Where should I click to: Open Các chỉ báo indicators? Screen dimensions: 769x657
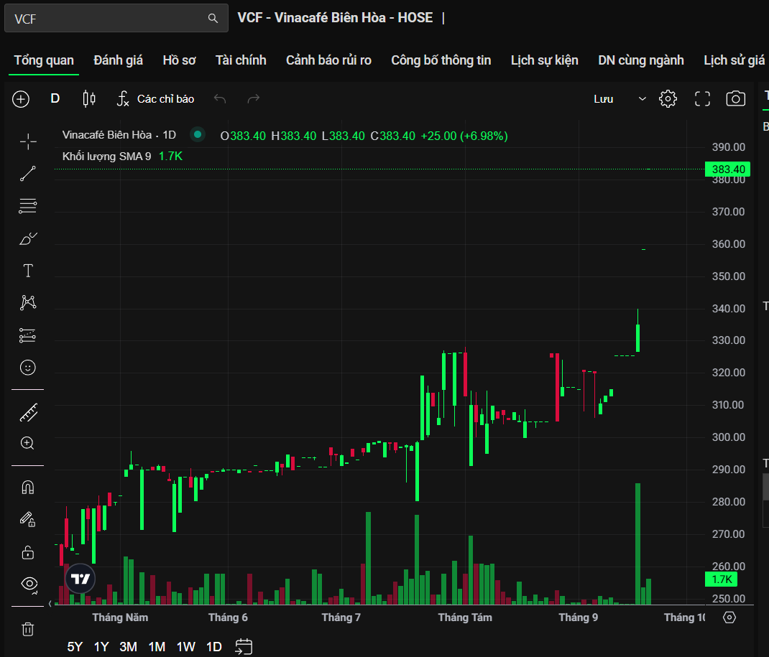155,99
